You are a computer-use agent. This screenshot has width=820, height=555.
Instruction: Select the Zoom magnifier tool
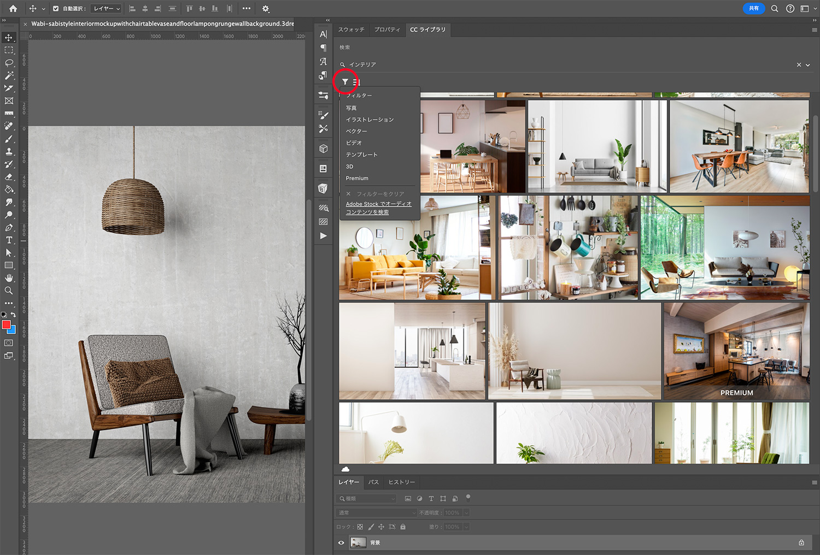point(9,291)
